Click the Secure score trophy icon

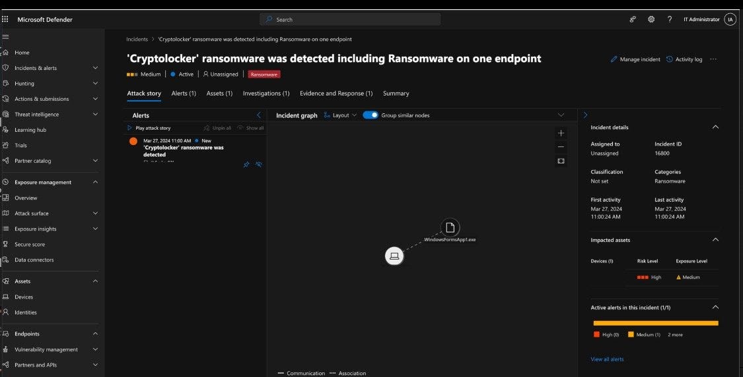(x=6, y=244)
